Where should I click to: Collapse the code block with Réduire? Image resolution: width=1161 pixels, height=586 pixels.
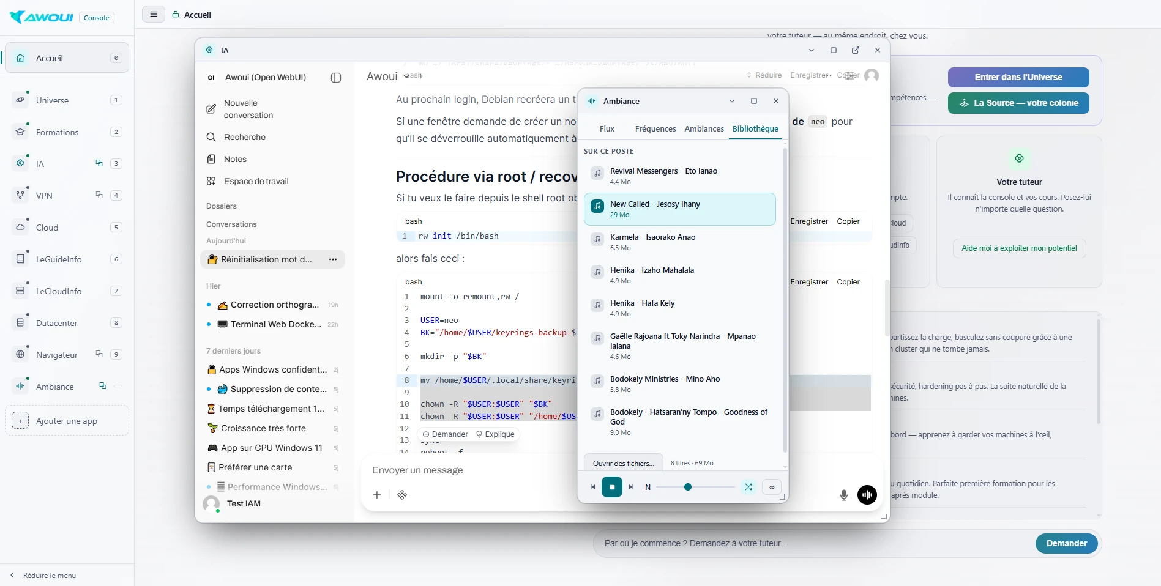tap(764, 75)
